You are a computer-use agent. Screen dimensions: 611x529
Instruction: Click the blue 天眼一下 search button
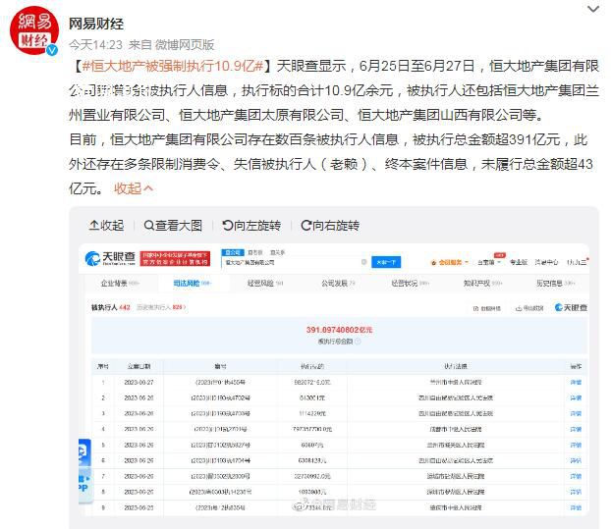point(386,262)
